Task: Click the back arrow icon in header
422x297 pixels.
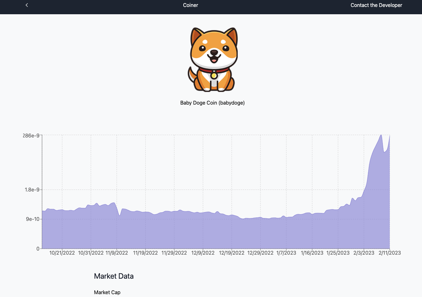Action: click(27, 5)
